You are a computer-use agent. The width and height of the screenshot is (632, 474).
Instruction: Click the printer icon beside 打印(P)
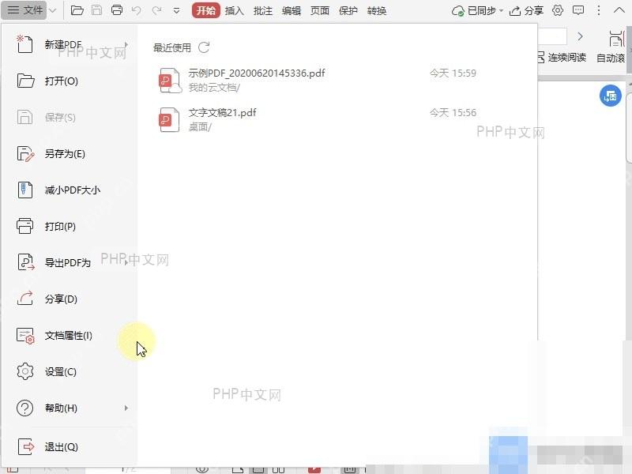tap(25, 226)
